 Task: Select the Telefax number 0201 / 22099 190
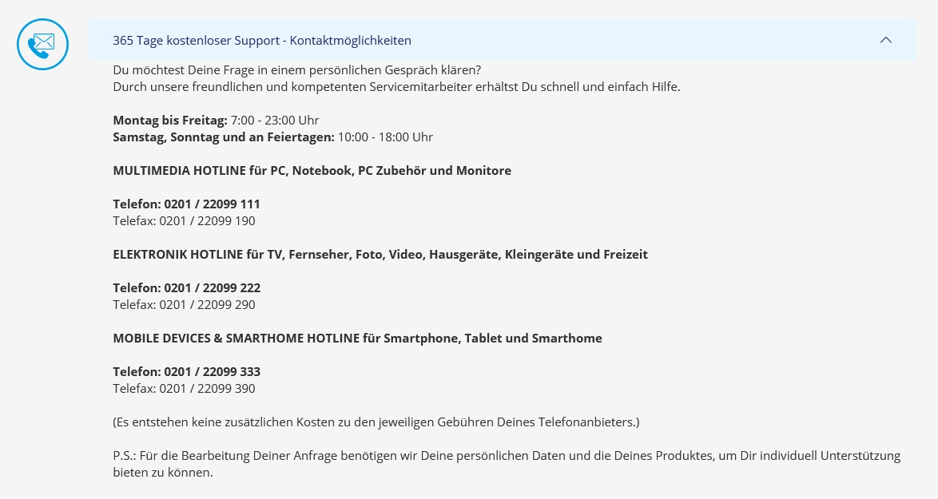coord(184,220)
